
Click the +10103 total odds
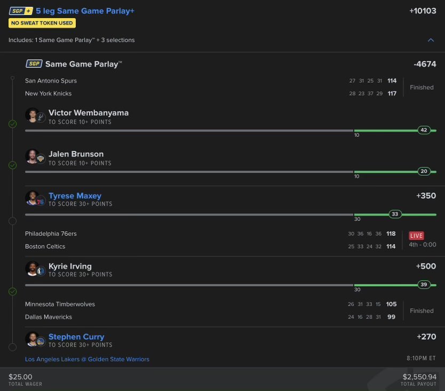point(423,11)
